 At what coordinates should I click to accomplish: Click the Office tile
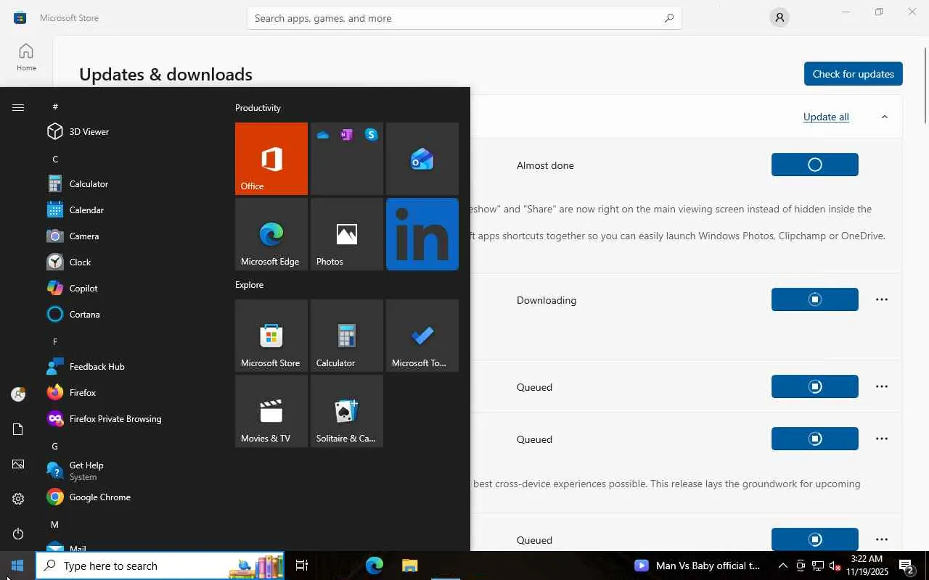[271, 159]
